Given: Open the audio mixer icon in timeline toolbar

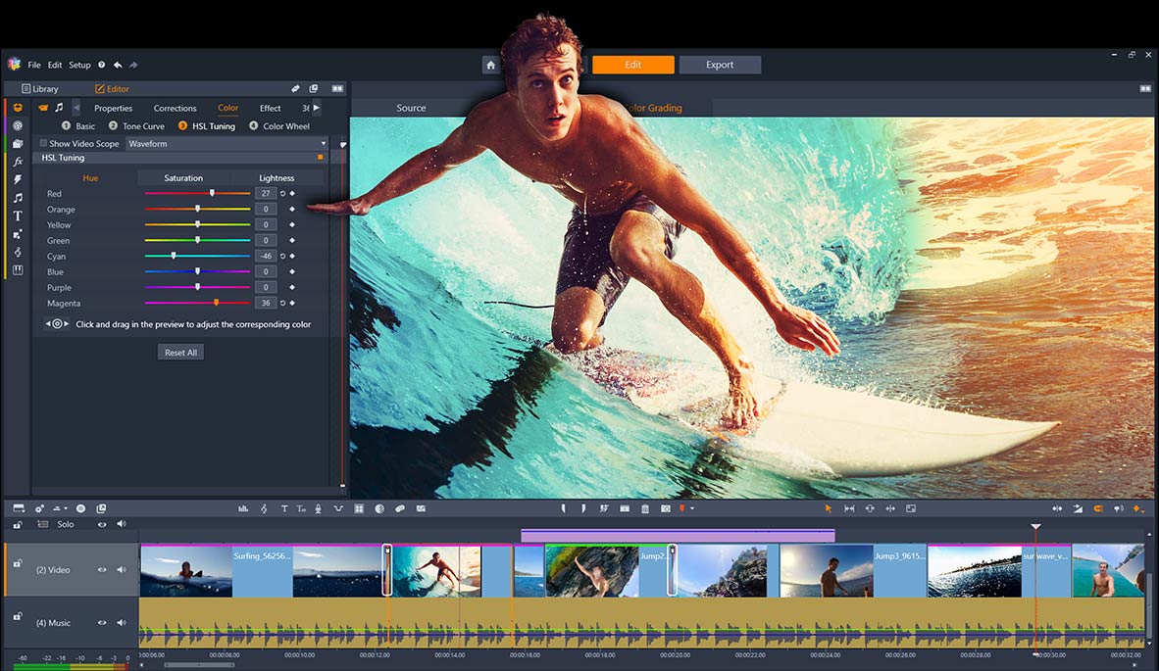Looking at the screenshot, I should click(243, 508).
